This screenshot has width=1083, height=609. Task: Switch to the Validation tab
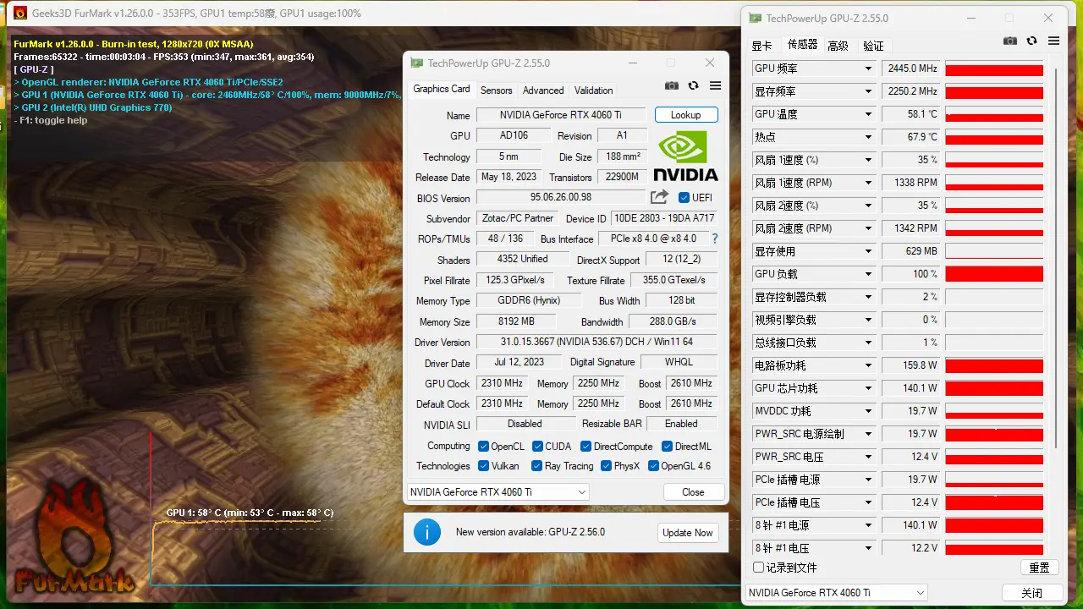[x=594, y=91]
